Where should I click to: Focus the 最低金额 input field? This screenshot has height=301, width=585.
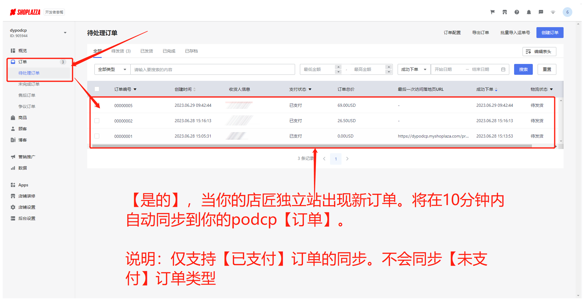(317, 69)
